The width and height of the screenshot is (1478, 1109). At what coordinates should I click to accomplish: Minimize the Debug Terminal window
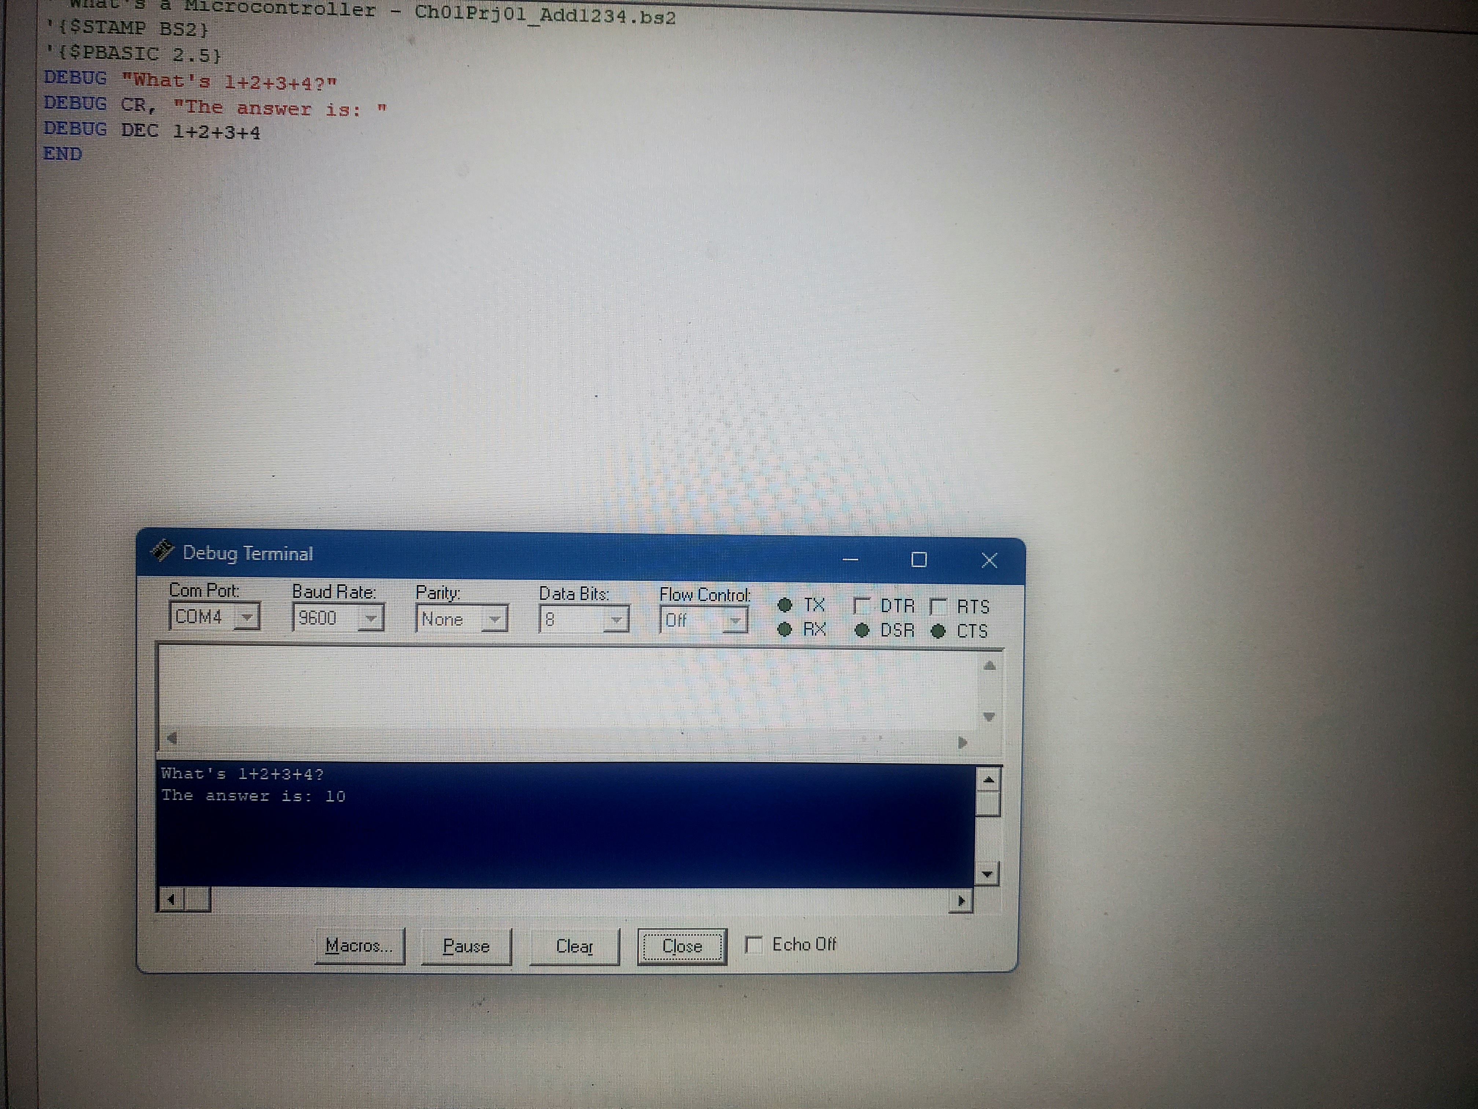coord(850,559)
